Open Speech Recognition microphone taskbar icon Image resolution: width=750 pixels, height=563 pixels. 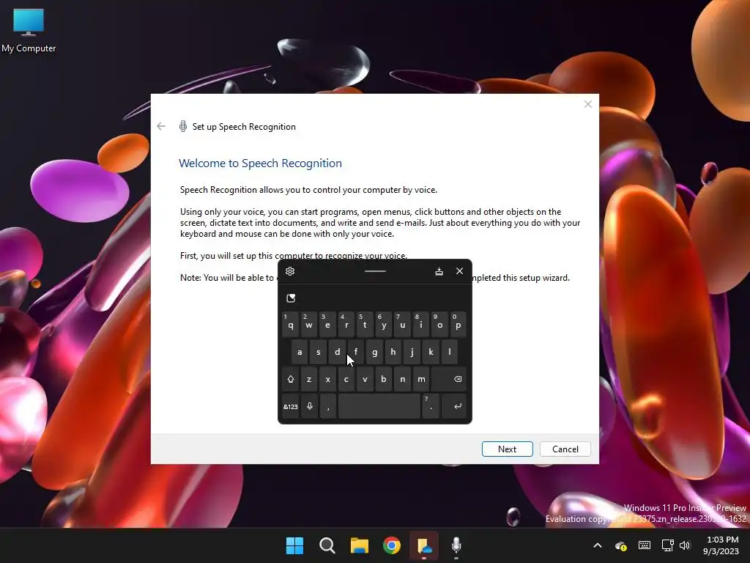[x=456, y=545]
